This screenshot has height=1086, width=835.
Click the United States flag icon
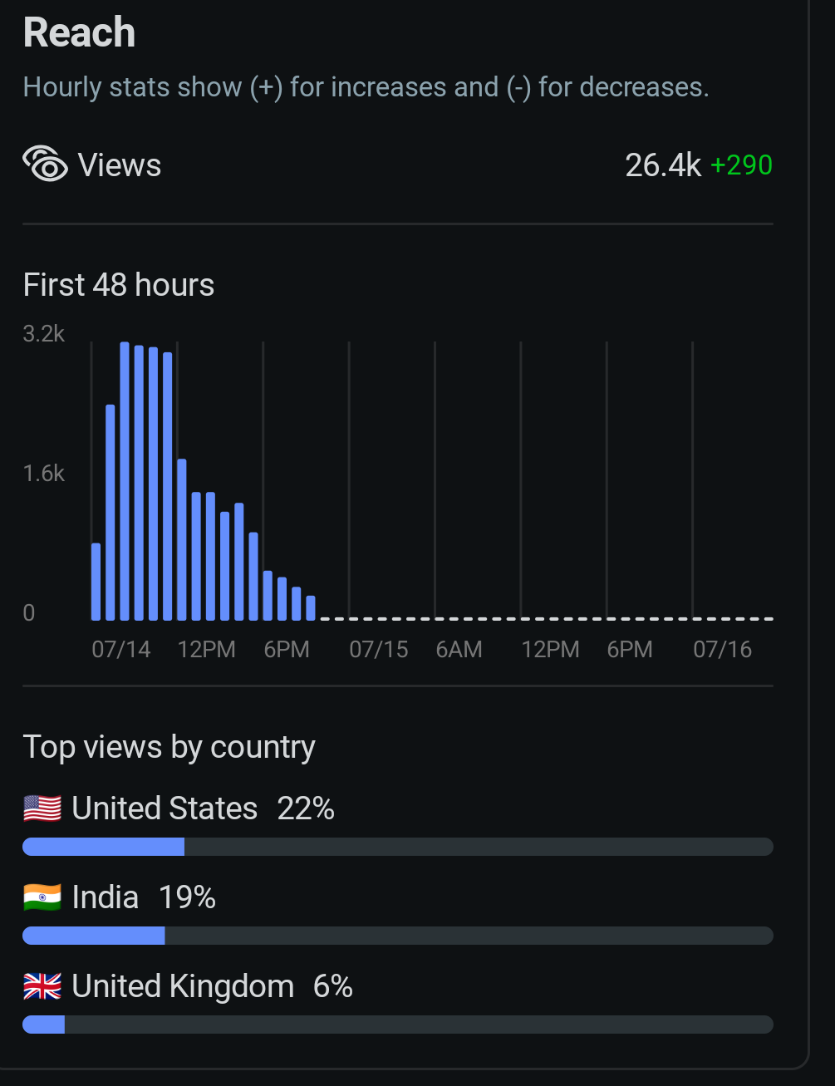point(42,808)
